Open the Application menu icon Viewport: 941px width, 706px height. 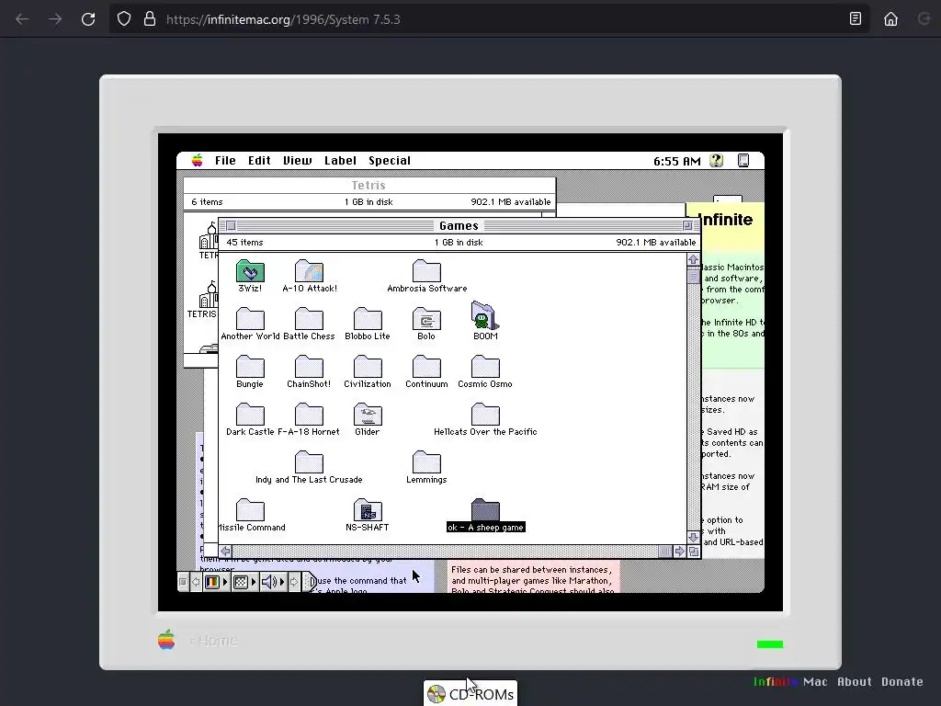tap(743, 160)
